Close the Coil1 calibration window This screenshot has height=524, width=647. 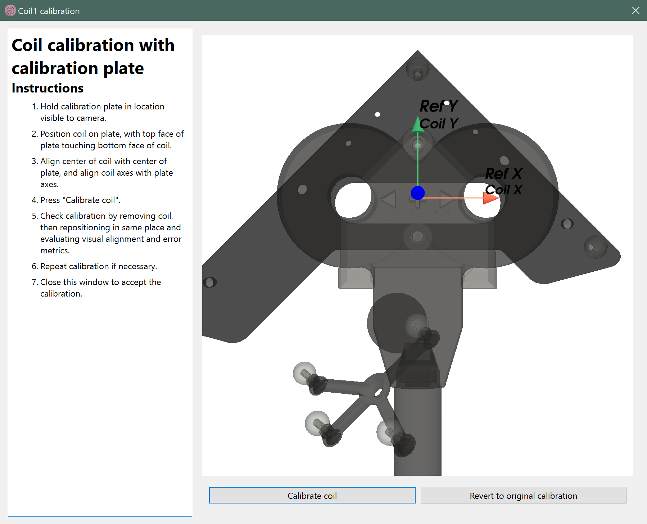click(x=635, y=10)
